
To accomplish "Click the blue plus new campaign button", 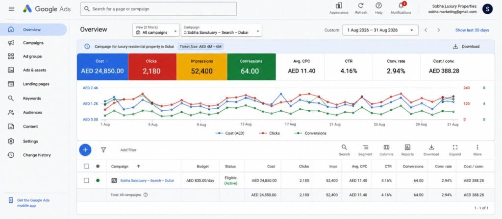I will (85, 149).
